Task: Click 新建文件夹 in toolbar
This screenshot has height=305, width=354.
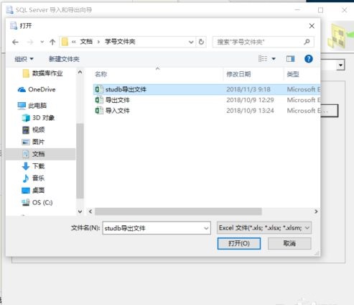Action: tap(64, 59)
